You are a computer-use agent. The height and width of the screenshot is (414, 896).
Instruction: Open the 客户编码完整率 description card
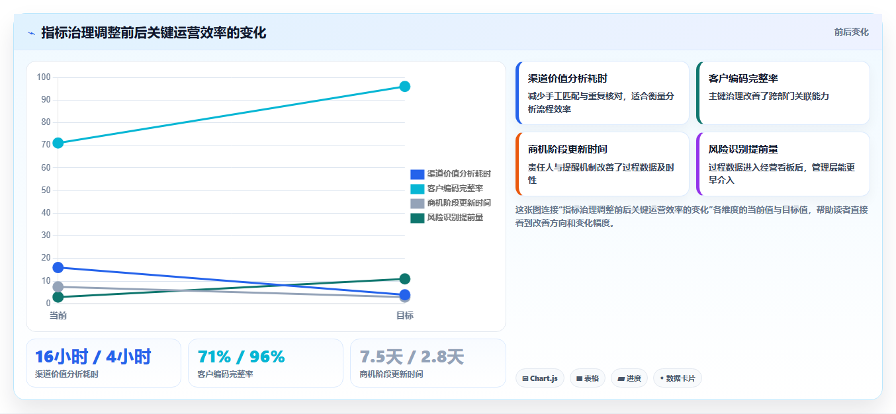pos(783,93)
